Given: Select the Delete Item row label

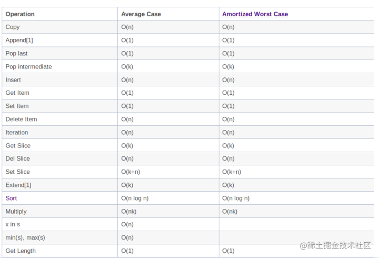Looking at the screenshot, I should [x=21, y=119].
